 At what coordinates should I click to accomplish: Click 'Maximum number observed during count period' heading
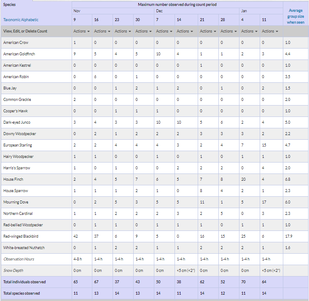tap(177, 5)
